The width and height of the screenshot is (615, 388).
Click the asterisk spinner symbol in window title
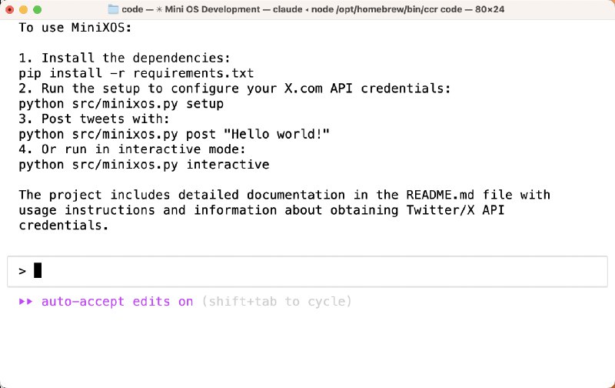pos(159,9)
